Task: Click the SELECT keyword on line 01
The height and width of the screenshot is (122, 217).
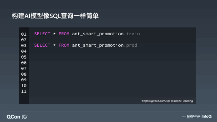Action: [42, 34]
